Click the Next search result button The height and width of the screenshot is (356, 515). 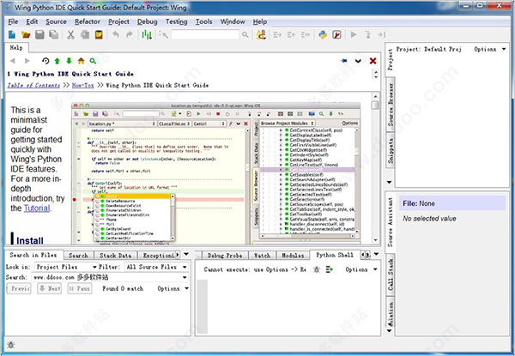[x=49, y=289]
